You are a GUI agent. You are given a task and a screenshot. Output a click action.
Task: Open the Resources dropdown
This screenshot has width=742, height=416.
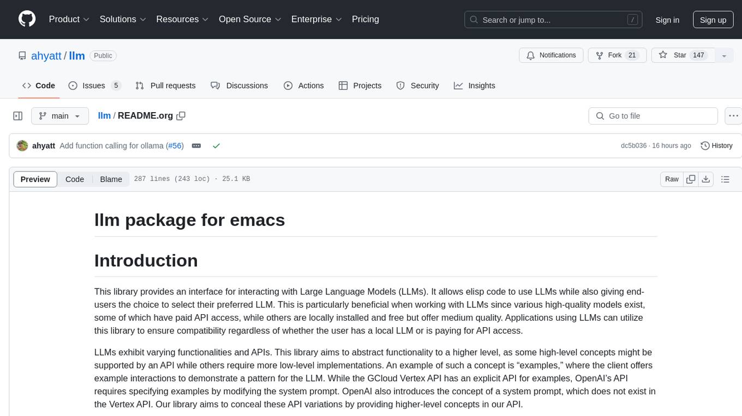tap(182, 19)
